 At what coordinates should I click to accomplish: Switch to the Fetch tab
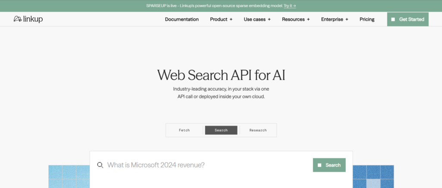click(184, 130)
